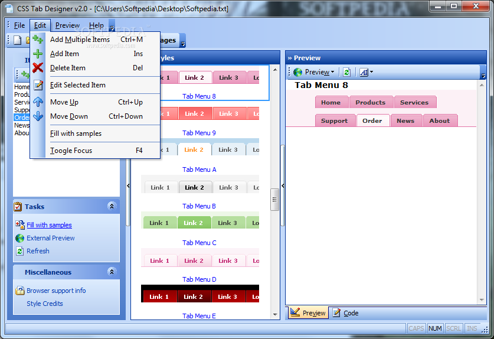Choose Move Up from the Edit menu
Image resolution: width=494 pixels, height=339 pixels.
pyautogui.click(x=95, y=102)
